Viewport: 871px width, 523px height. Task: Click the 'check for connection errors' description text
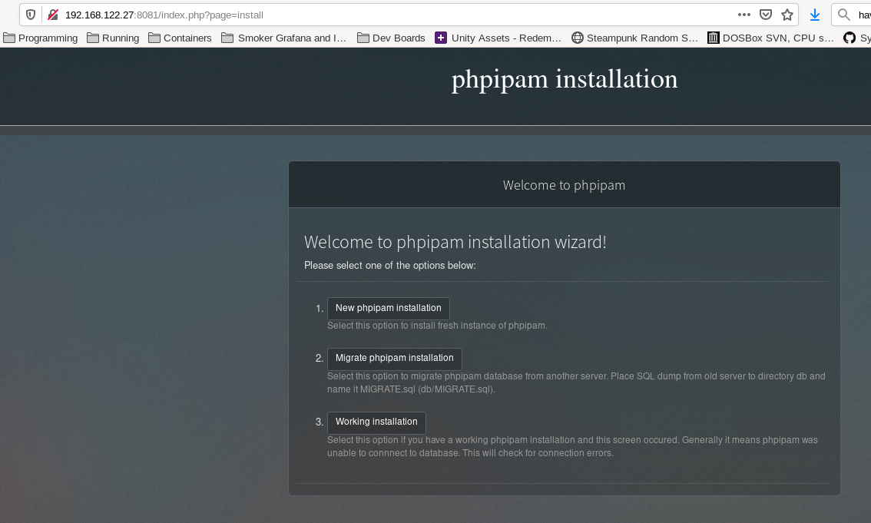572,446
